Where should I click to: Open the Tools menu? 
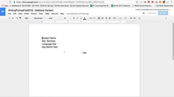point(41,14)
